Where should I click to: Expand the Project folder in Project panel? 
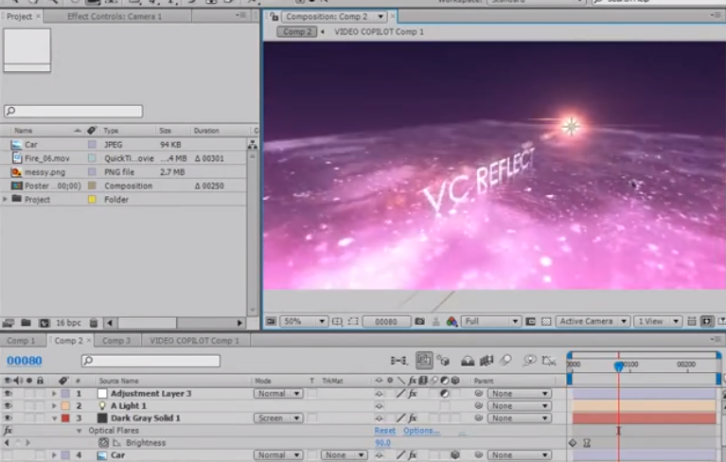click(x=5, y=199)
